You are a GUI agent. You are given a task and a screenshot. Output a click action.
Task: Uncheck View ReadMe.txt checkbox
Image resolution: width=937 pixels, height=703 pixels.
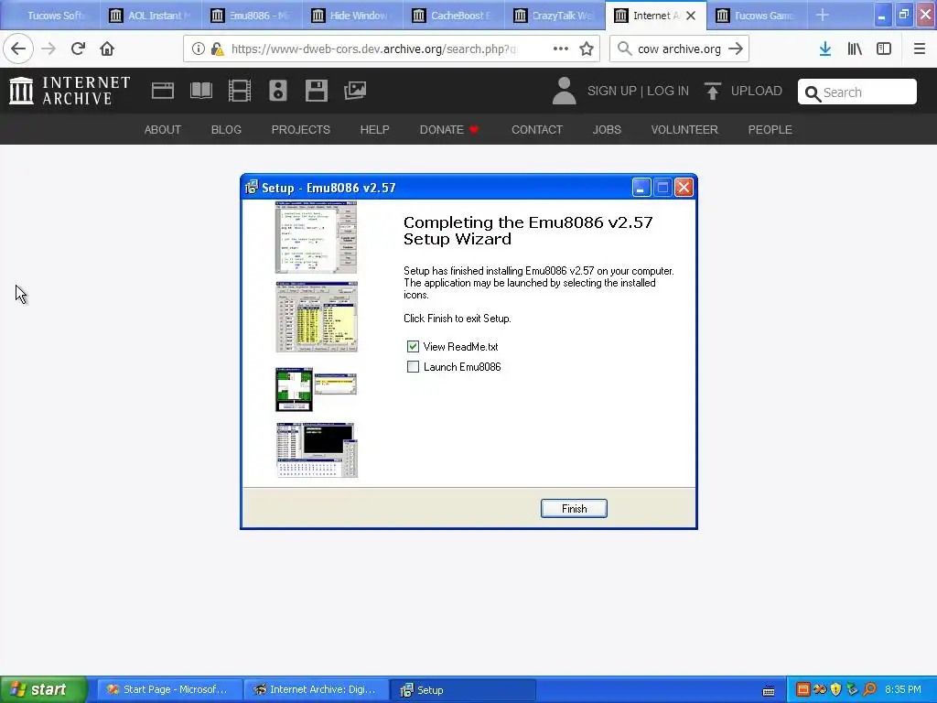(413, 347)
